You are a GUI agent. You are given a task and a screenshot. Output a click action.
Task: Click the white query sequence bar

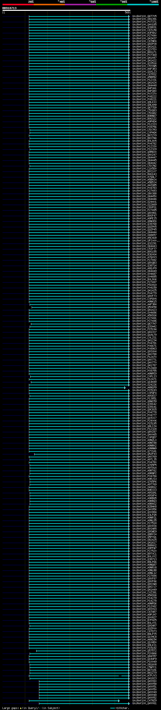pos(66,11)
